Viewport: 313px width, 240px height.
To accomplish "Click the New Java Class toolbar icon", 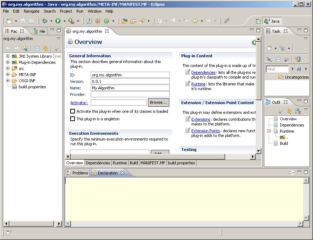I will [107, 21].
